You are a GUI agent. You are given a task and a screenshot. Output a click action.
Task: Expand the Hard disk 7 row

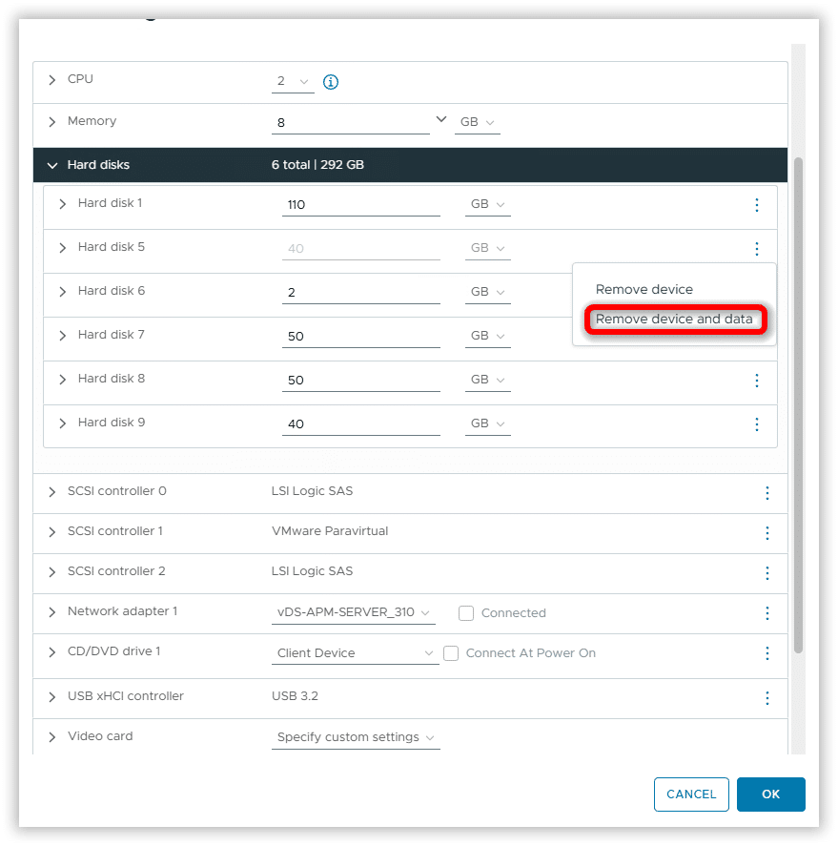(x=63, y=336)
